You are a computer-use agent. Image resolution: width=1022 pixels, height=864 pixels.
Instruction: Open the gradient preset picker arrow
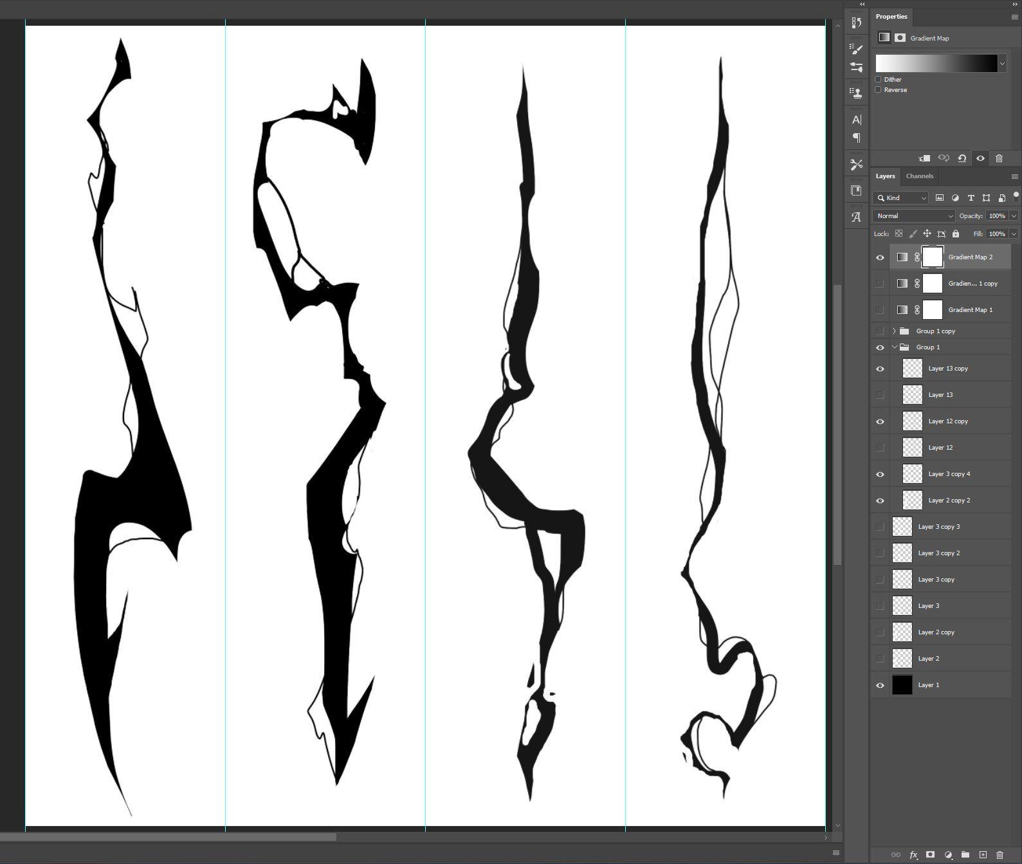(x=1002, y=63)
